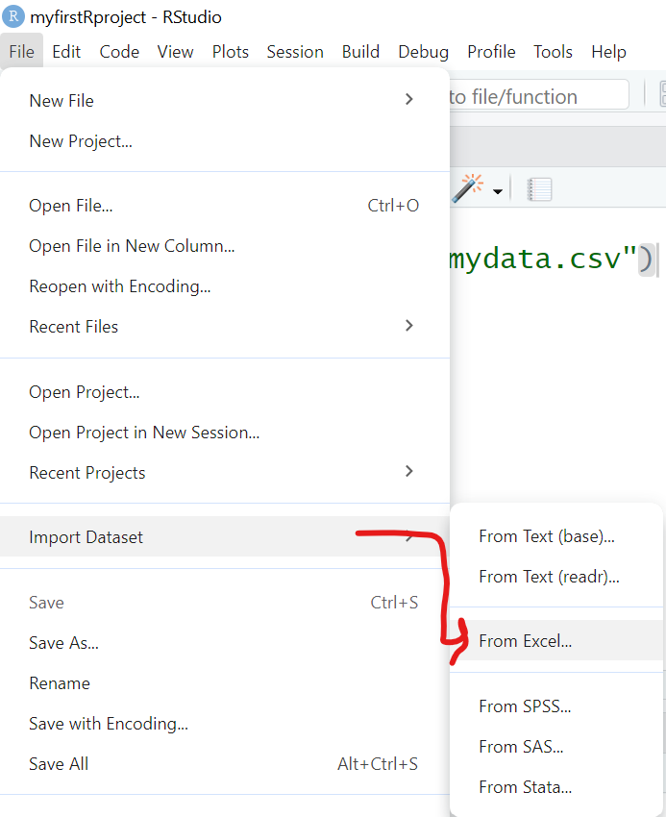This screenshot has width=666, height=817.
Task: Open the Code menu
Action: [x=119, y=52]
